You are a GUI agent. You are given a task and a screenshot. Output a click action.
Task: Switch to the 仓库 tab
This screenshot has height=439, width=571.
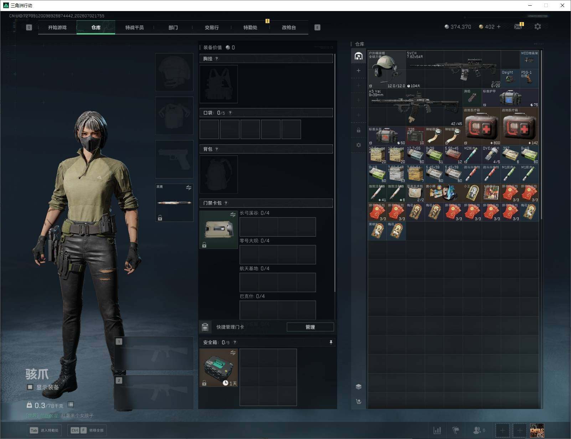tap(96, 27)
